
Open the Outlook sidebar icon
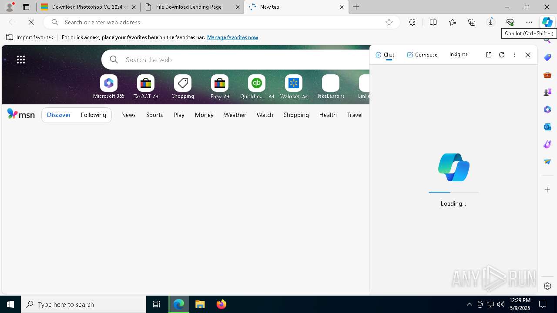(547, 127)
